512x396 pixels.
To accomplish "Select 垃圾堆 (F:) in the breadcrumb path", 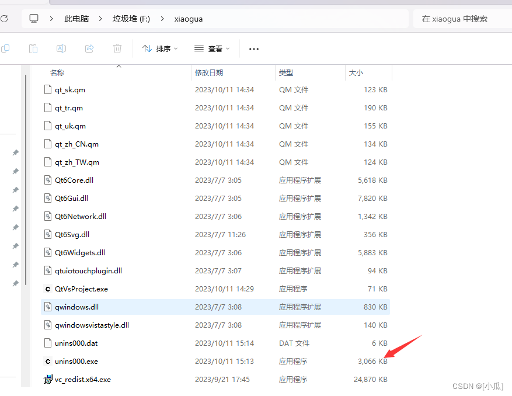I will (131, 18).
